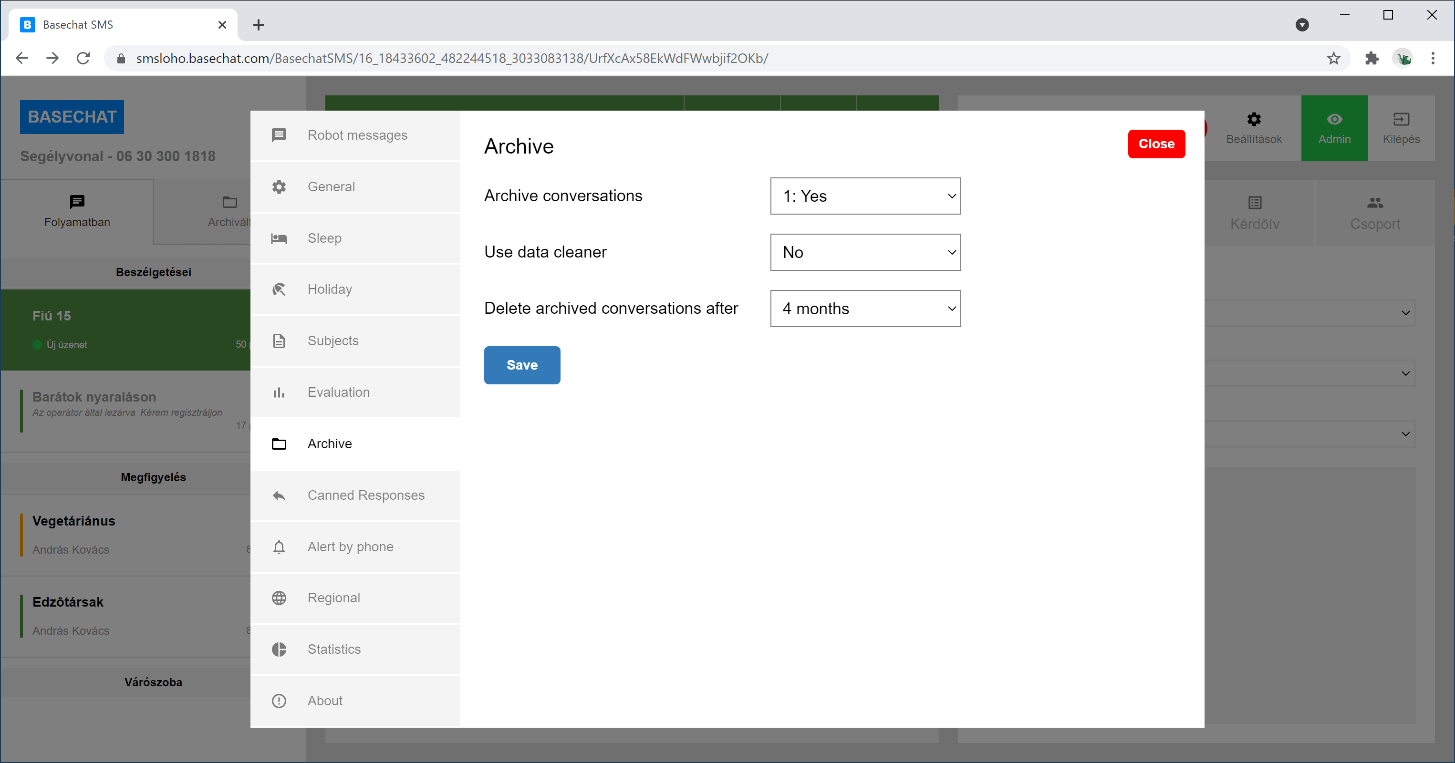
Task: Click the browser address bar URL
Action: (452, 58)
